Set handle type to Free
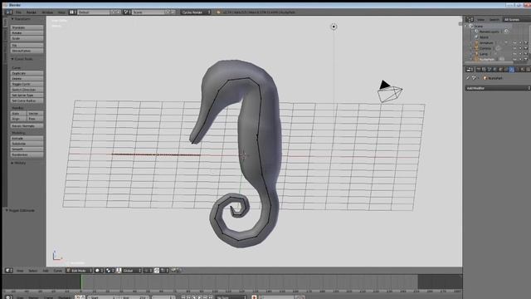Image resolution: width=531 pixels, height=299 pixels. tap(35, 119)
